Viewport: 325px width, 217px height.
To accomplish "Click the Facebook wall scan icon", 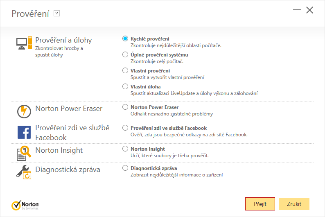I will pos(24,132).
